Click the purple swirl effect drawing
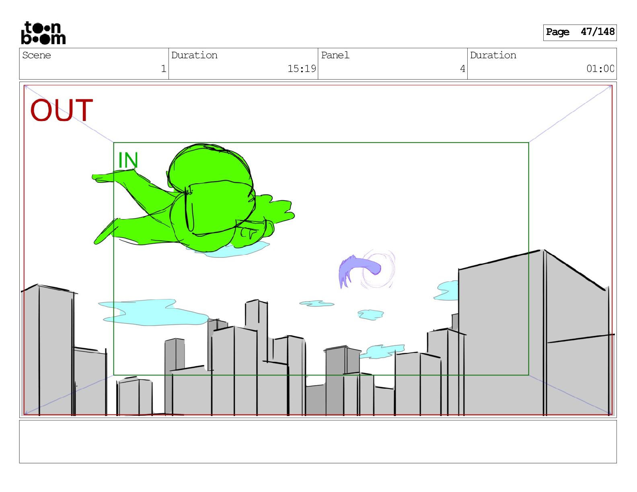Screen dimensions: 637x492 coord(367,269)
